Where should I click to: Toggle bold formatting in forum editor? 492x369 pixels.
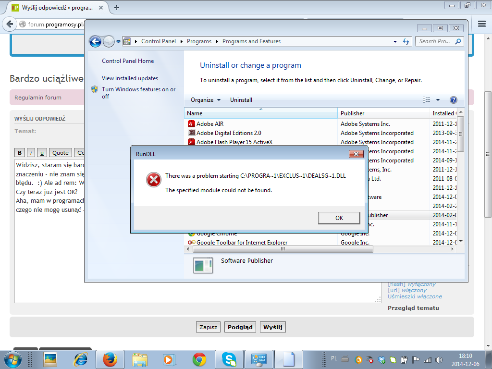pos(20,153)
